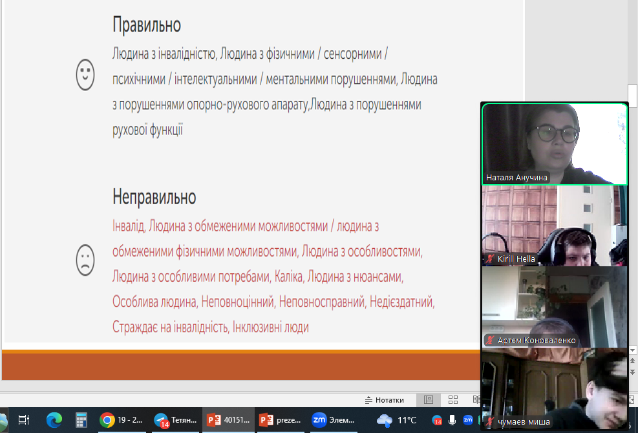638x433 pixels.
Task: Click the Telegram tray icon with badge 14
Action: pyautogui.click(x=437, y=420)
